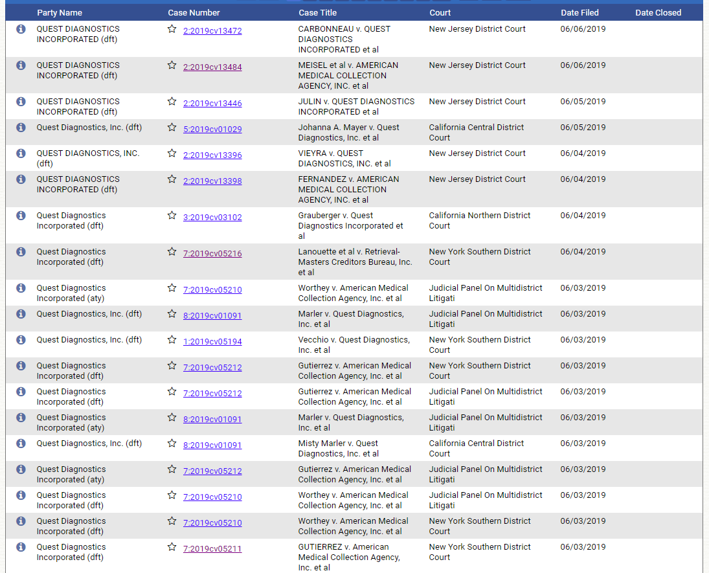The image size is (709, 573).
Task: Select date 06/04/2019 in FERNANDEZ row
Action: pyautogui.click(x=583, y=179)
